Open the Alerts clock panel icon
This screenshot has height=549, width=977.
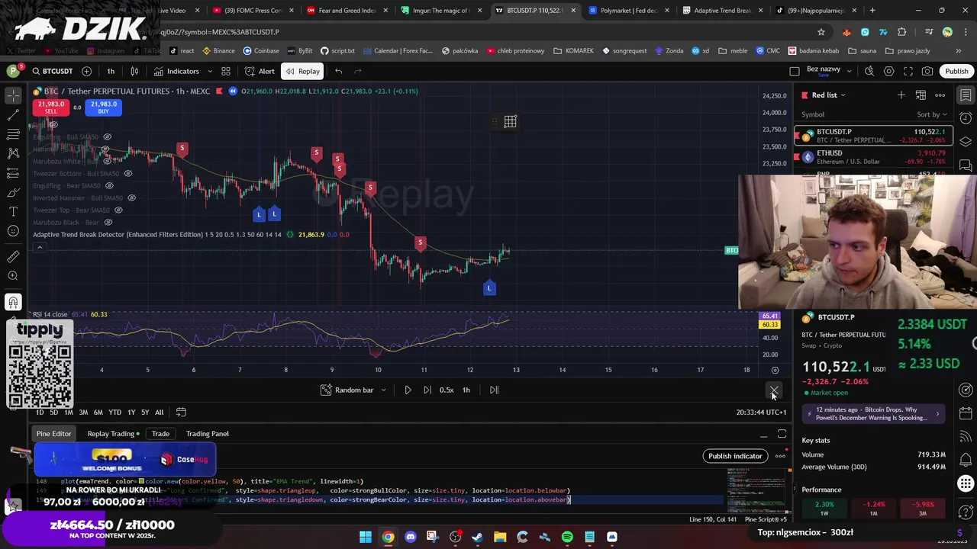click(x=966, y=118)
